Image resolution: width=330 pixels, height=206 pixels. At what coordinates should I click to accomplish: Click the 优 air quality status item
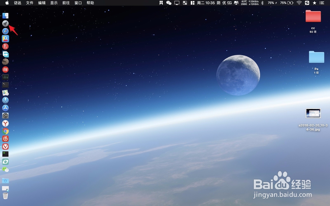[224, 3]
